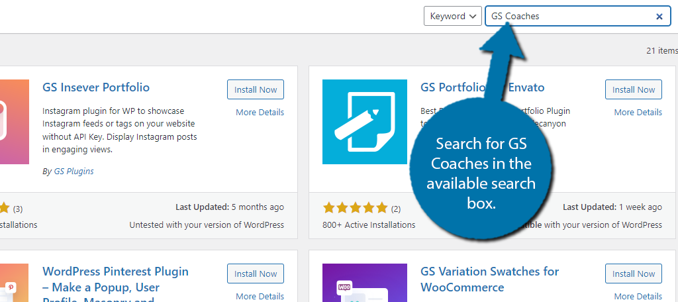Click the GS Variation Swatches WooCommerce thumbnail

[x=365, y=283]
